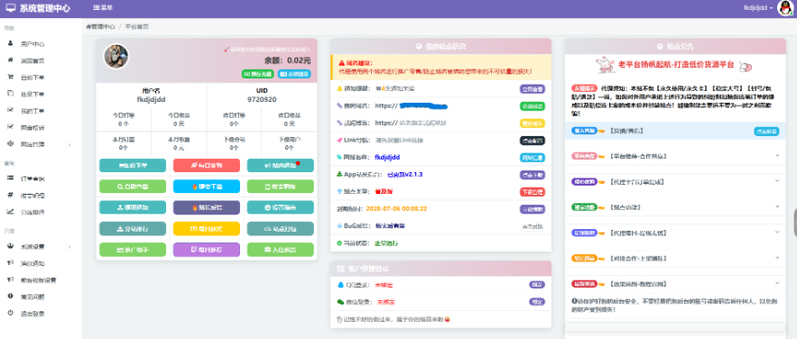797x339 pixels.
Task: Click the QQ penguin icon in the login row
Action: [340, 285]
